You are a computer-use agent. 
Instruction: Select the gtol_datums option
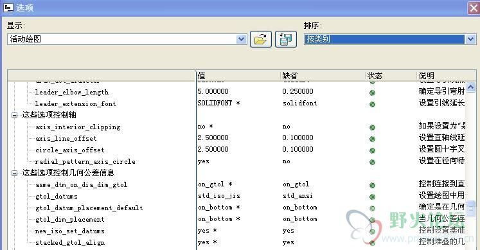[57, 197]
